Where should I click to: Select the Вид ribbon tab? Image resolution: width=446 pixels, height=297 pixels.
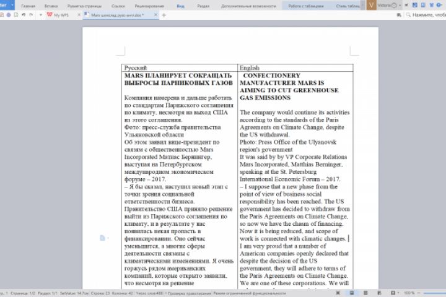coord(180,6)
